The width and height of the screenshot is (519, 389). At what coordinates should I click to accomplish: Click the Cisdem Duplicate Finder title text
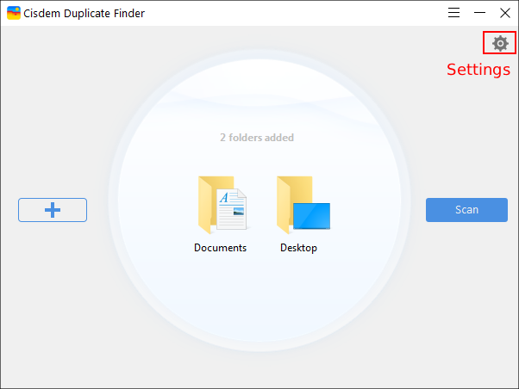pos(84,13)
